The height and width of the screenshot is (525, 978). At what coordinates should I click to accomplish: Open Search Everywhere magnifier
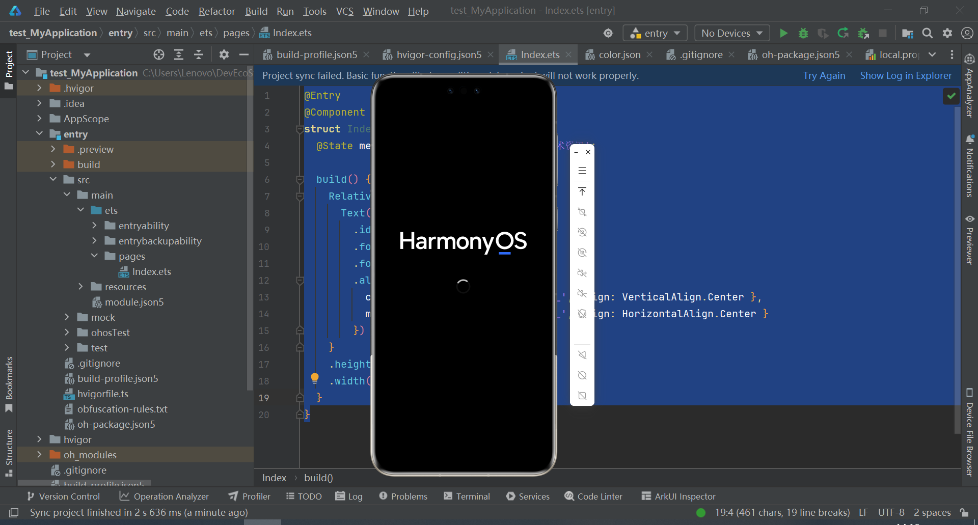pyautogui.click(x=928, y=33)
